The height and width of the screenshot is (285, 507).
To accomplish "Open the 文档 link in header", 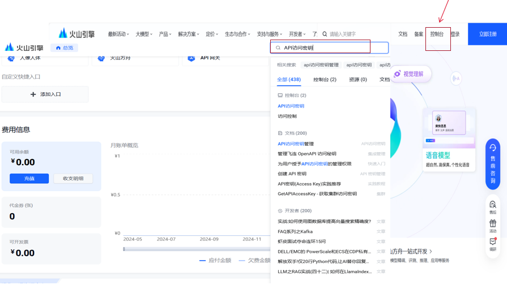I will point(403,34).
